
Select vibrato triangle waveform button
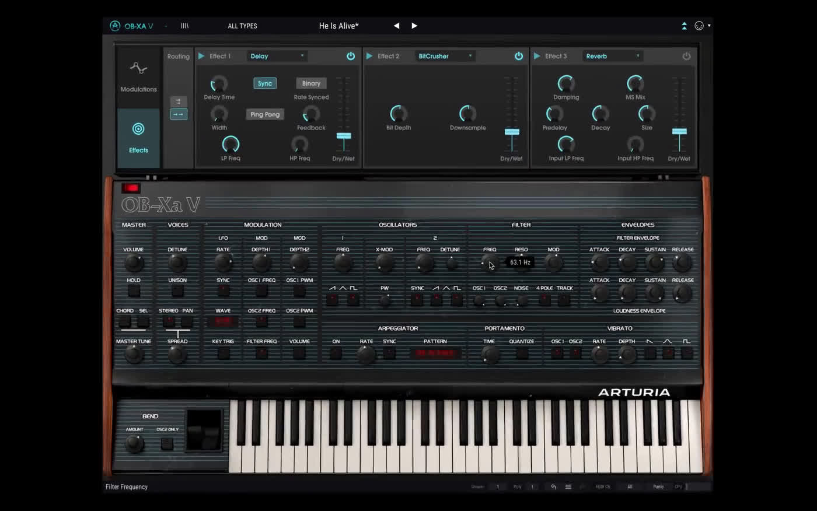click(x=668, y=352)
